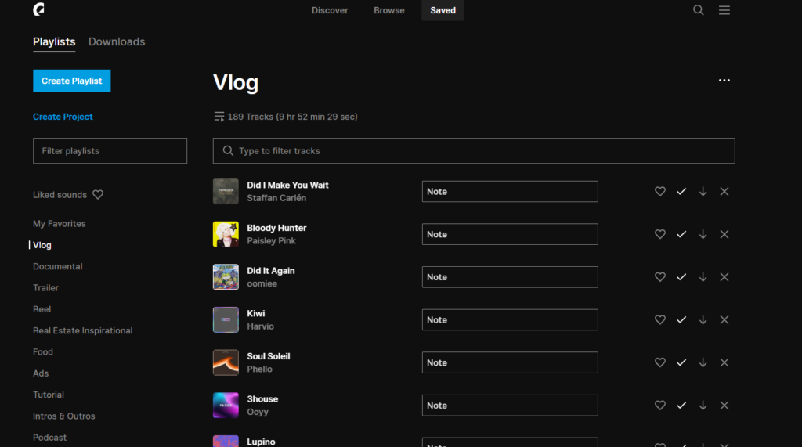This screenshot has width=802, height=447.
Task: Open the Food playlist
Action: click(x=43, y=351)
